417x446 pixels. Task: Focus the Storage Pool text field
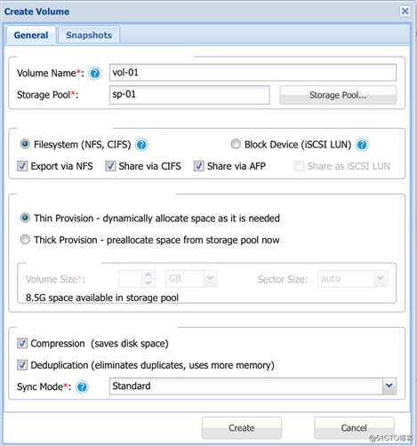[189, 95]
